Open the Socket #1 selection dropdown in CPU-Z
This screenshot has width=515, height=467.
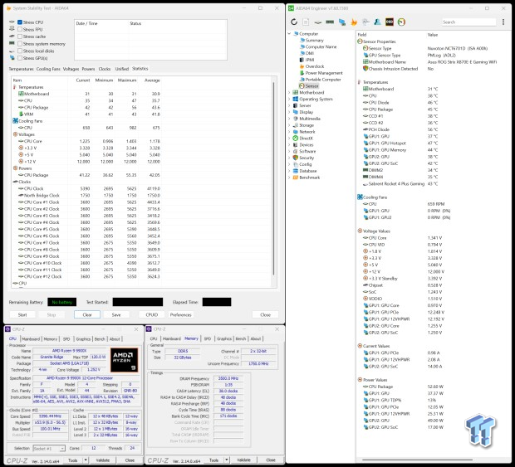pos(49,448)
